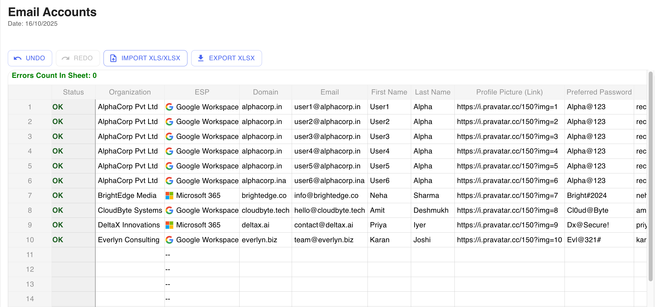Select the Organization column header
Image resolution: width=660 pixels, height=307 pixels.
[130, 92]
